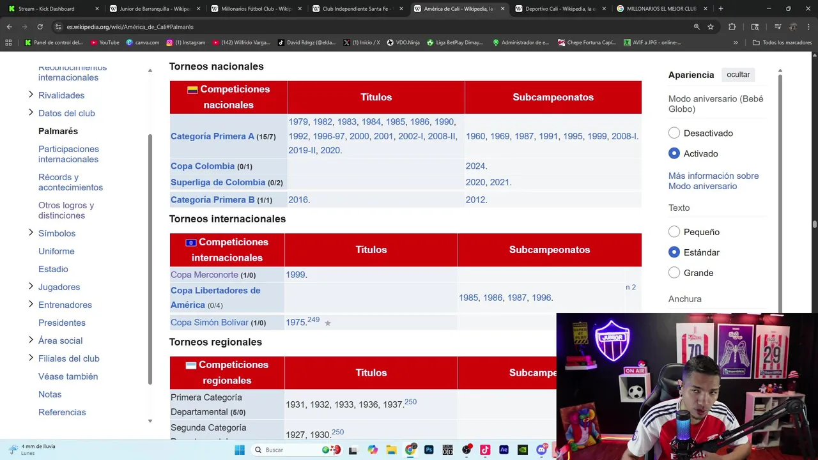This screenshot has height=460, width=818.
Task: Expand the Símbolos sidebar section
Action: point(31,233)
